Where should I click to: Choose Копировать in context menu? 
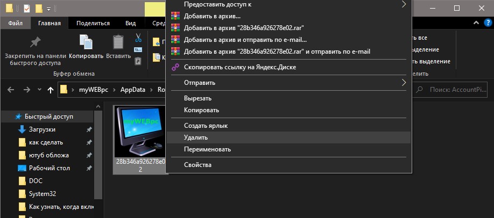tap(288, 110)
